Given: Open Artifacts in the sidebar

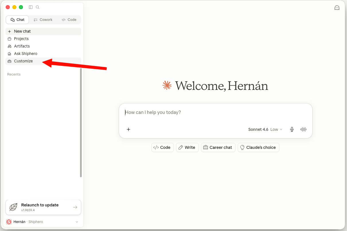Looking at the screenshot, I should (x=43, y=46).
